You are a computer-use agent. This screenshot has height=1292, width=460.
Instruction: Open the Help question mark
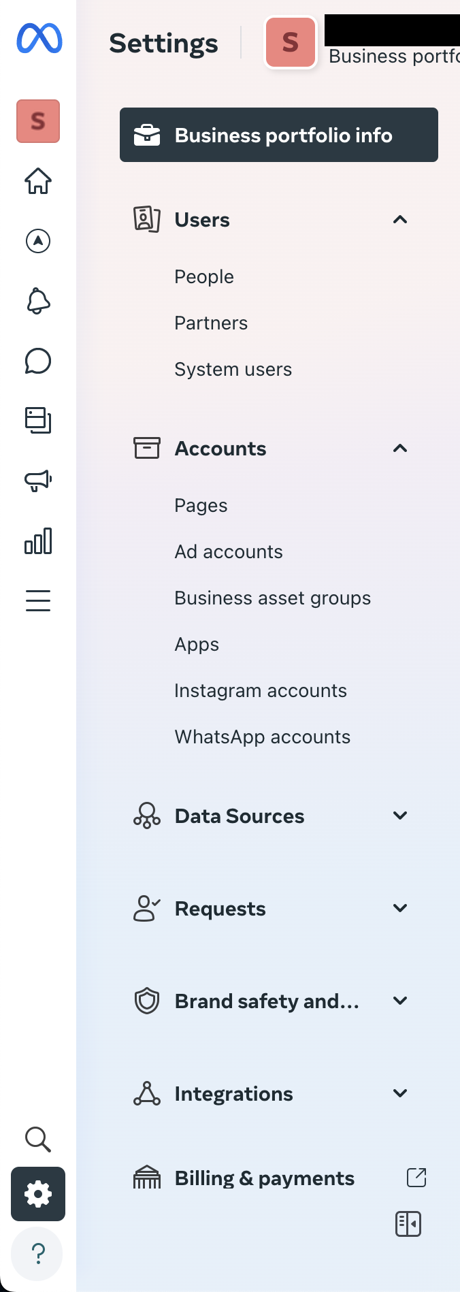38,1253
